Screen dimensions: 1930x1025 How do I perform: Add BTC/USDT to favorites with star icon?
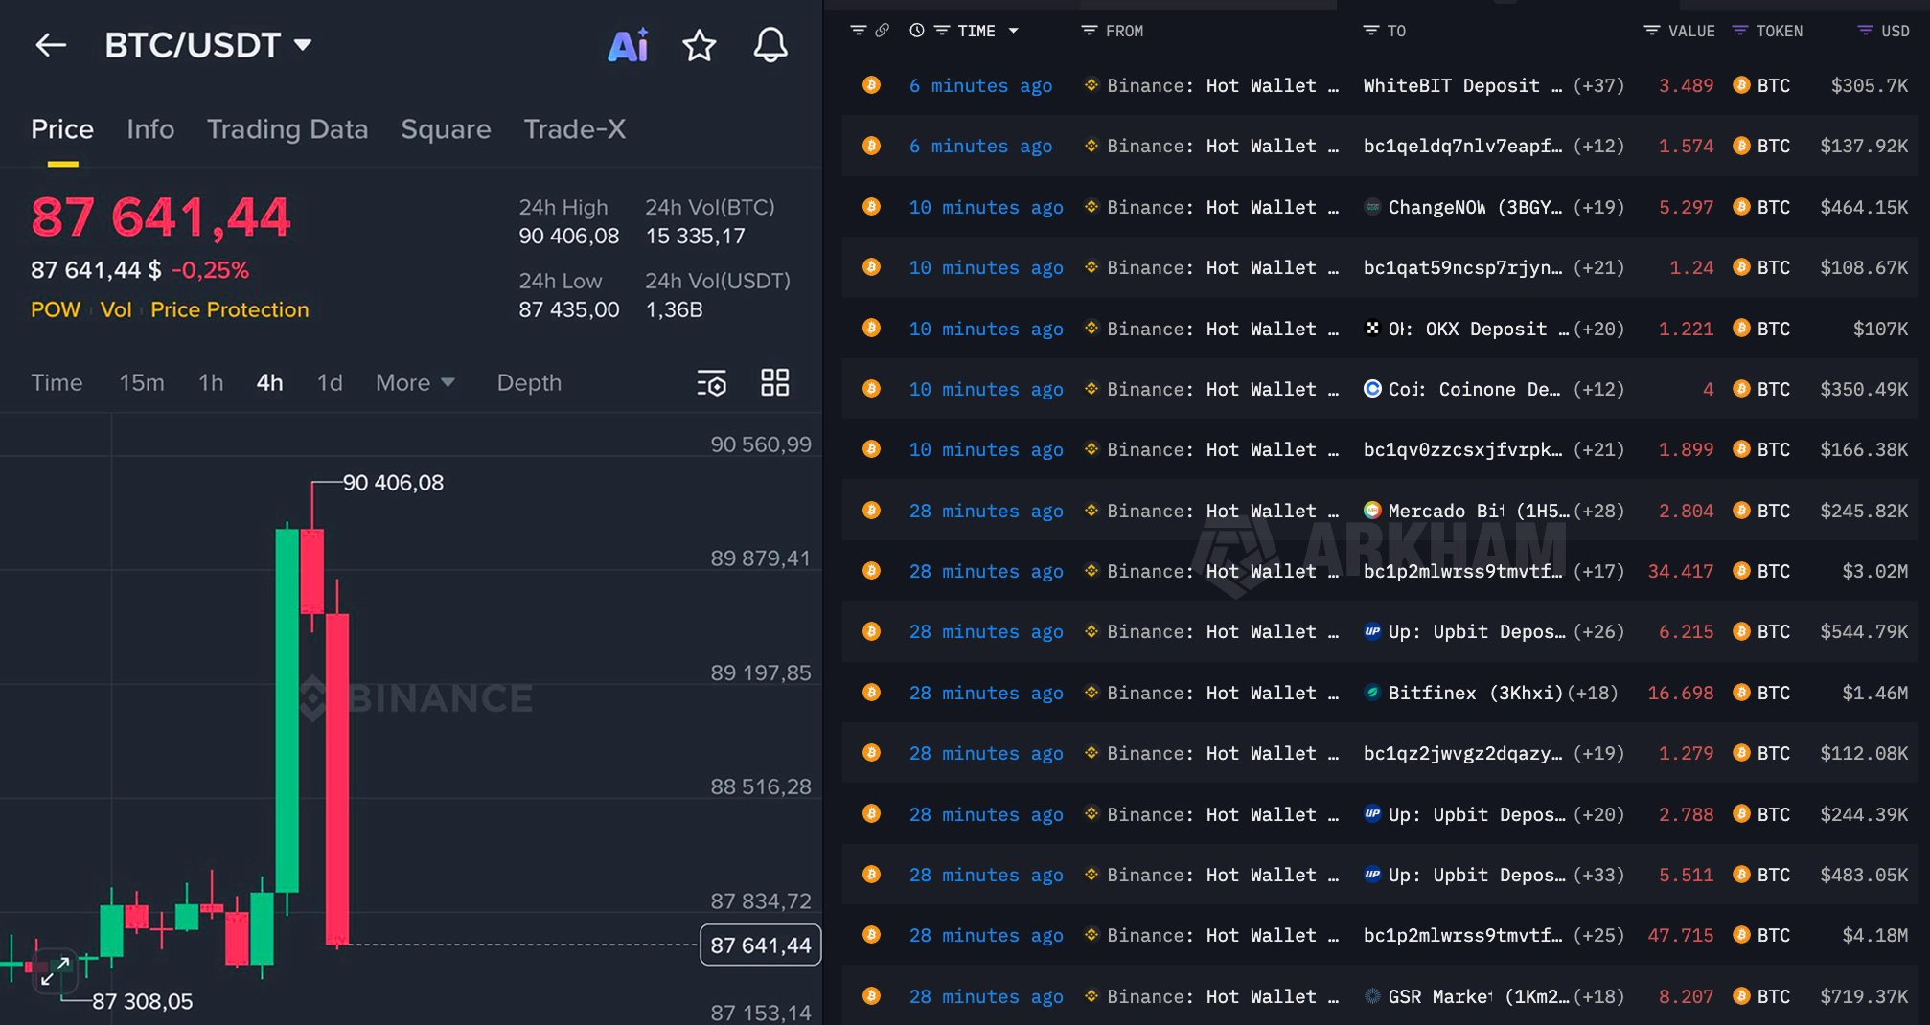tap(700, 45)
